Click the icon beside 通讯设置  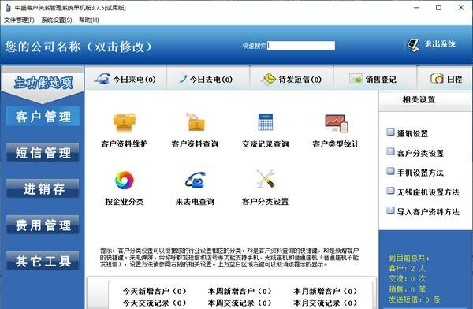click(390, 132)
